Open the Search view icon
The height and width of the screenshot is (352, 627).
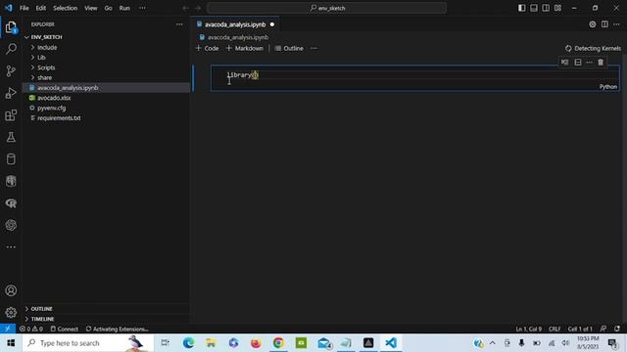click(x=11, y=49)
